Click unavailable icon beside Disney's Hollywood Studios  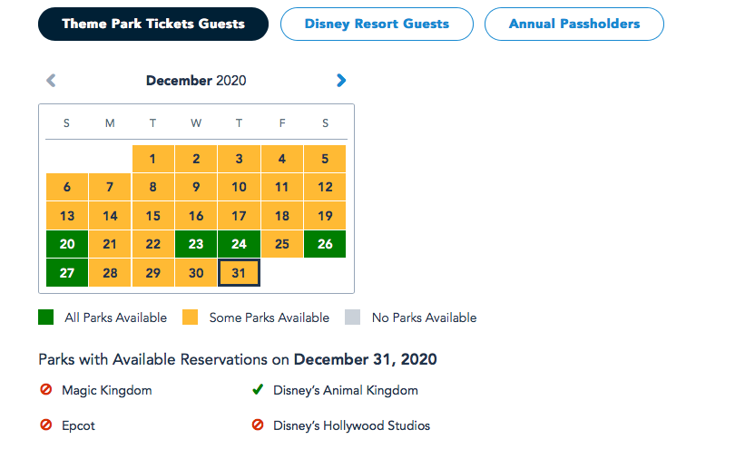[258, 425]
